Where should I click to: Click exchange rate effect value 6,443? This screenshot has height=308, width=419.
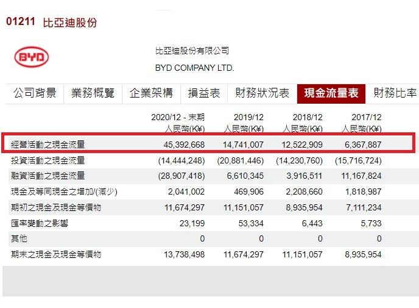point(312,223)
